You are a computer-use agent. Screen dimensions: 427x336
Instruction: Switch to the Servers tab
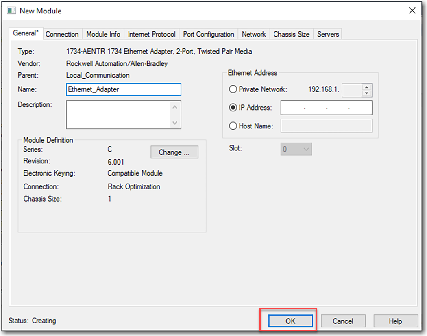coord(328,34)
